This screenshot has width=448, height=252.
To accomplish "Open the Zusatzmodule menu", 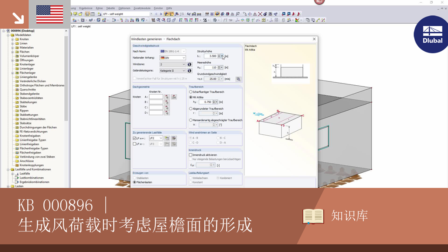I will pyautogui.click(x=142, y=8).
